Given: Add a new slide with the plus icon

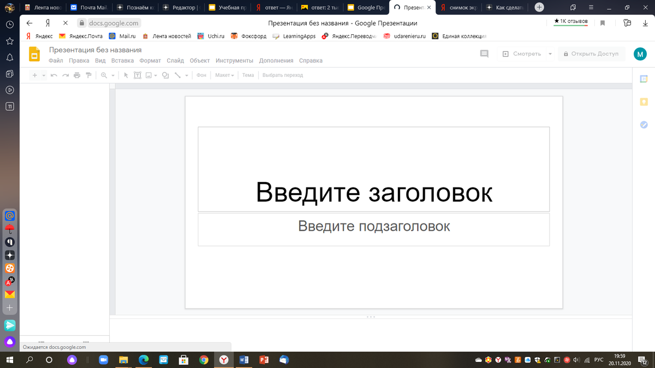Looking at the screenshot, I should 35,75.
